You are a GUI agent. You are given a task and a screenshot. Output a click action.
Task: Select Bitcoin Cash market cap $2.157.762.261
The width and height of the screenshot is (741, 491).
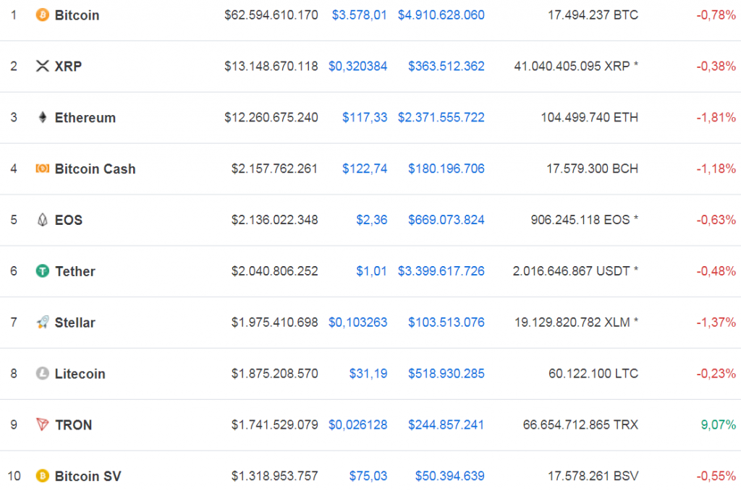(274, 168)
